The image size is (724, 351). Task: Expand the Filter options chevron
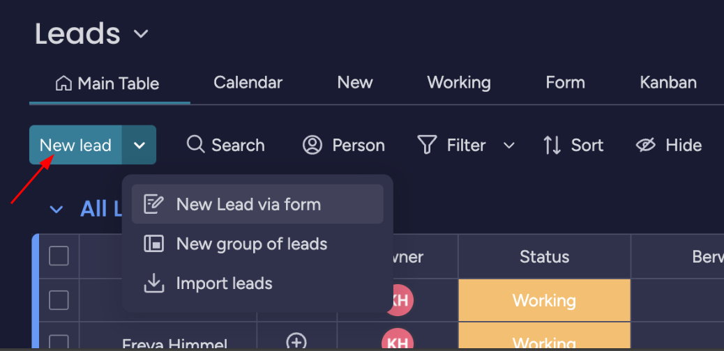(509, 145)
